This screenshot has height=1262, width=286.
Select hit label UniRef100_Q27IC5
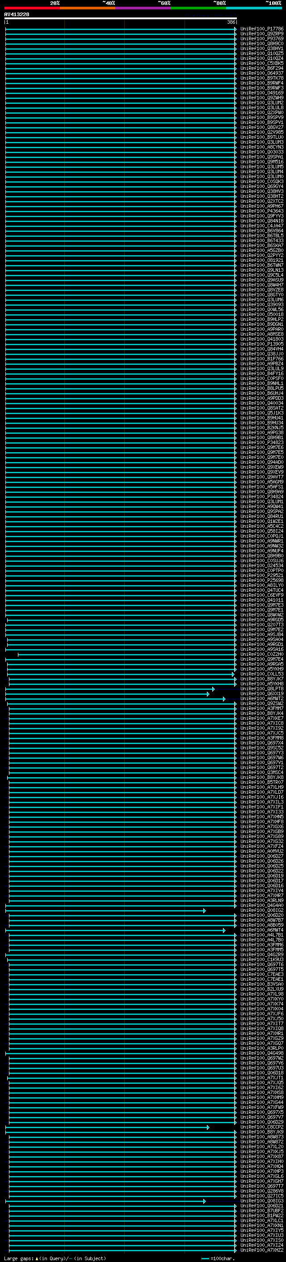point(261,1196)
